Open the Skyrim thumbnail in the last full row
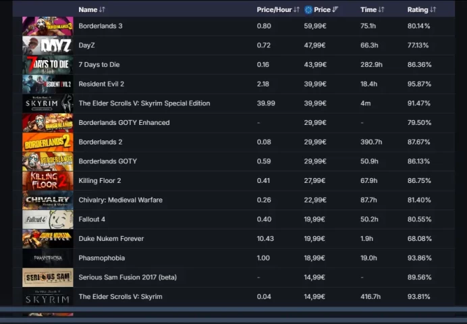The height and width of the screenshot is (324, 467). coord(48,296)
